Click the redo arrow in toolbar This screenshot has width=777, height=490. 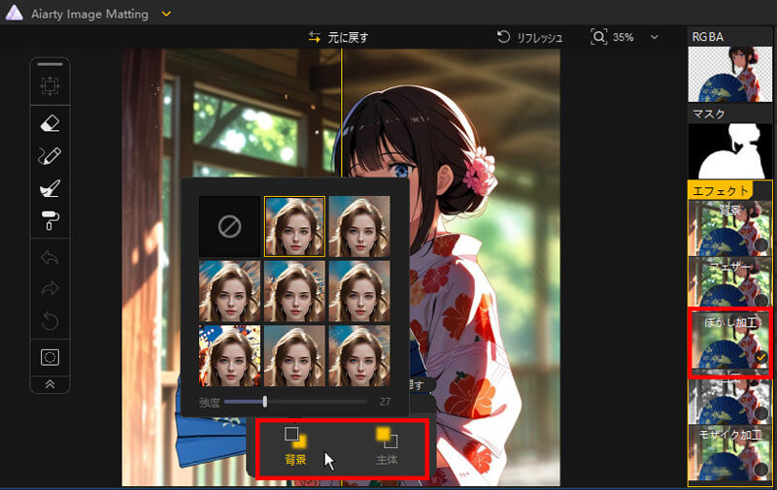point(51,288)
